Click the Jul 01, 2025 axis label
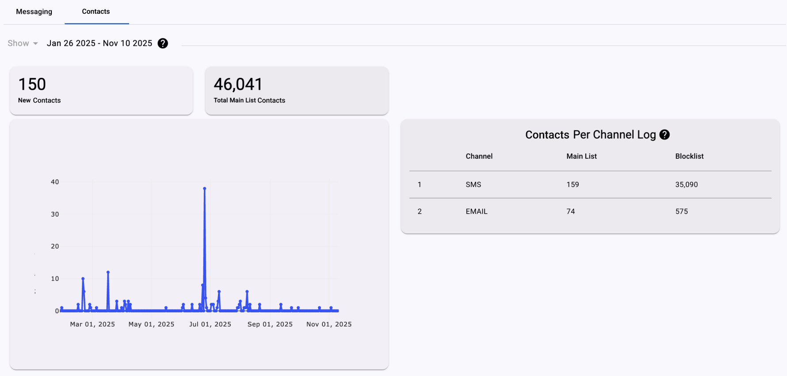The height and width of the screenshot is (376, 787). tap(210, 324)
